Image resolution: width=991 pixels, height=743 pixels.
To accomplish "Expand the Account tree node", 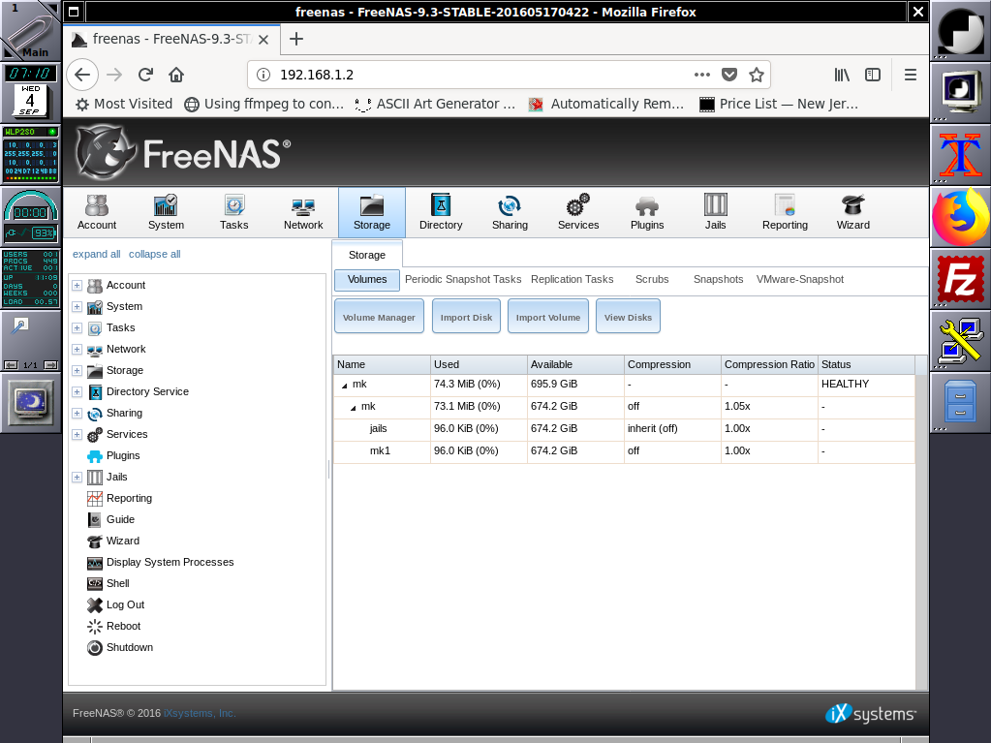I will (77, 286).
